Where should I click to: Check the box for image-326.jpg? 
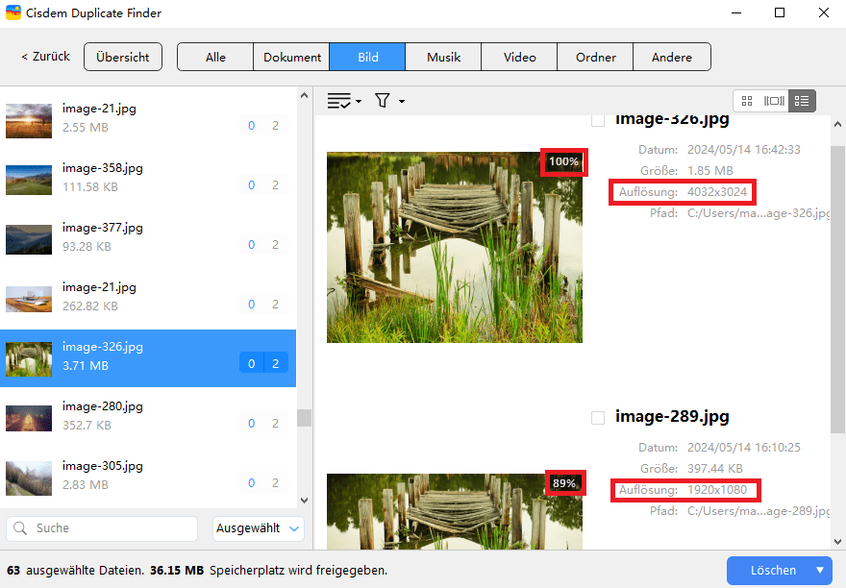(x=597, y=120)
